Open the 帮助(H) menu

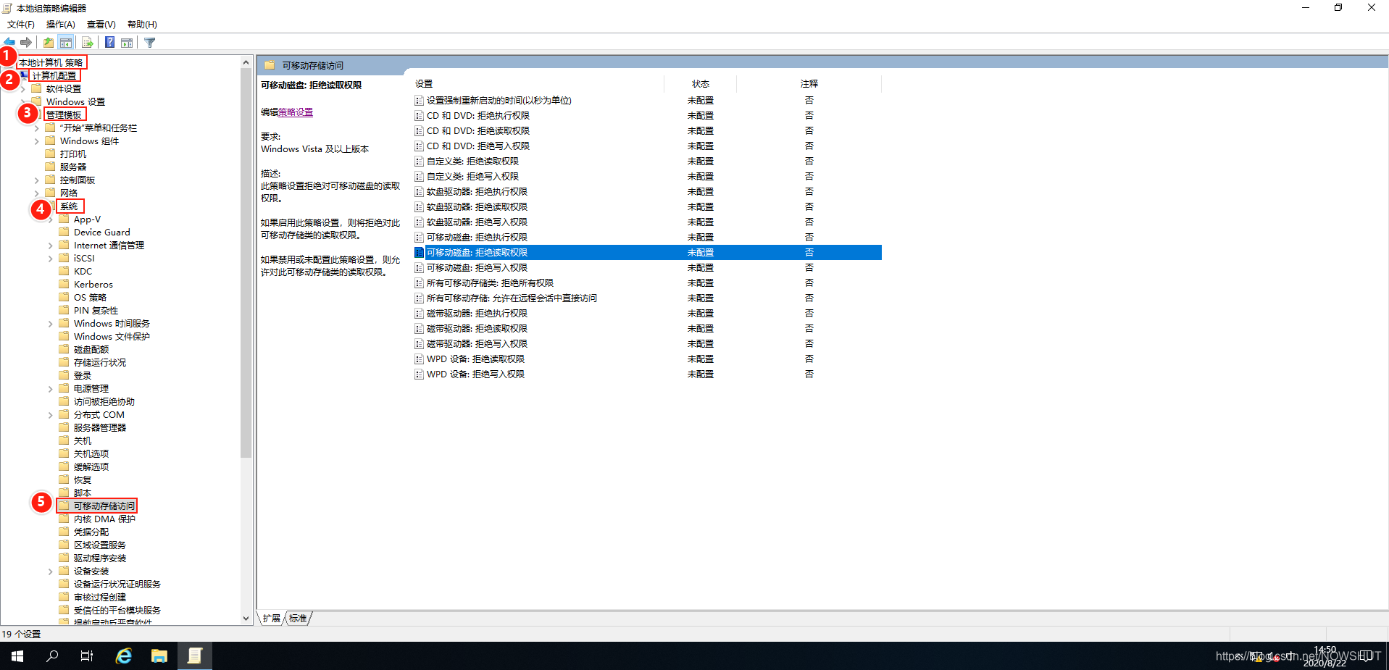click(142, 25)
